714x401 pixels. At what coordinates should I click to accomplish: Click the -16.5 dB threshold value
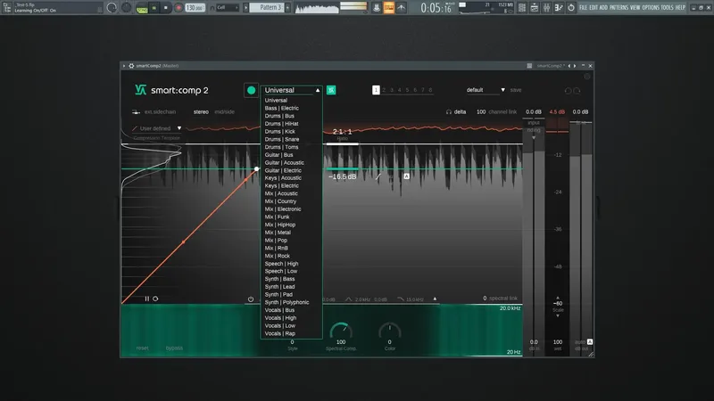343,176
